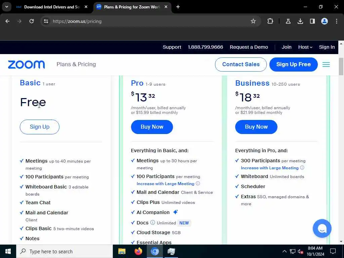Open Chrome Labs flask icon

288,21
